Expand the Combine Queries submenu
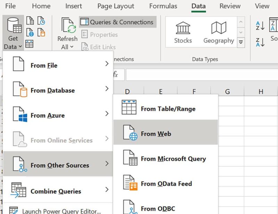The width and height of the screenshot is (278, 214). (x=56, y=191)
